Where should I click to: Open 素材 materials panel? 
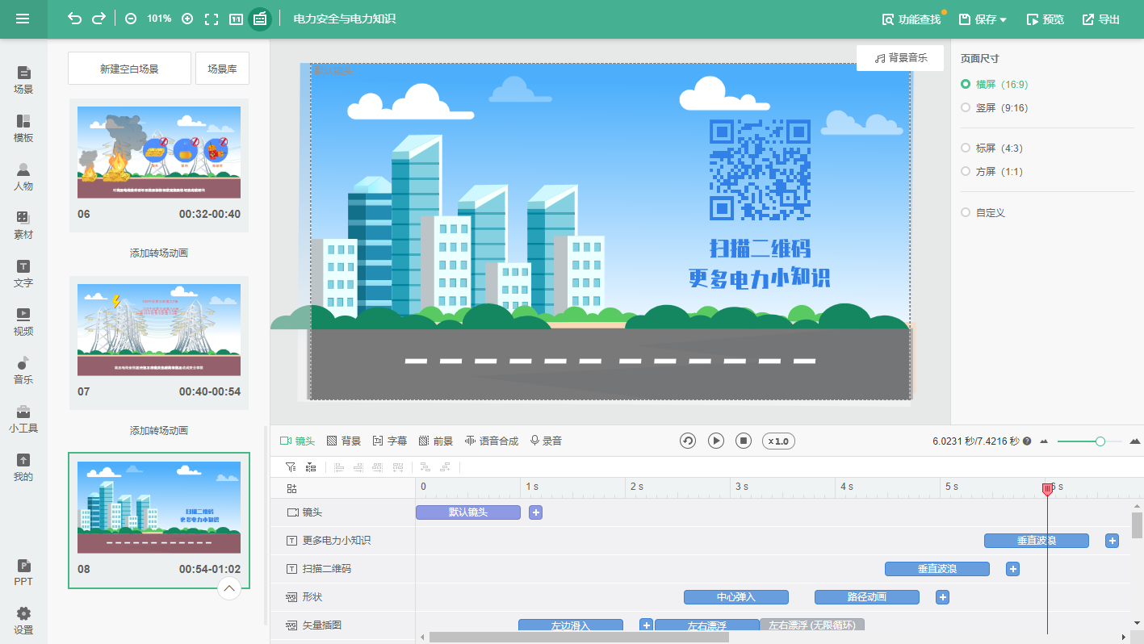(23, 225)
